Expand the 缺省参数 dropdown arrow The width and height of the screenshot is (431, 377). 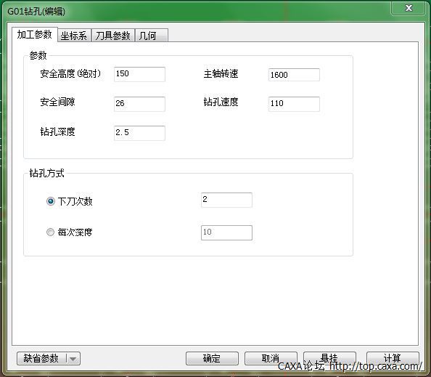click(73, 359)
